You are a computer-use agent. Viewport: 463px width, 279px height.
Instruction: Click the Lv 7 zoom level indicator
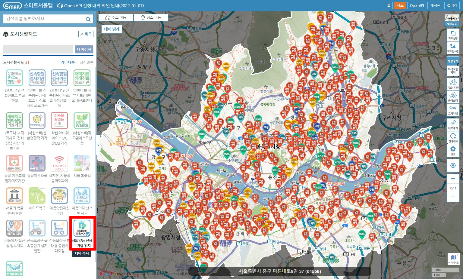pyautogui.click(x=453, y=188)
